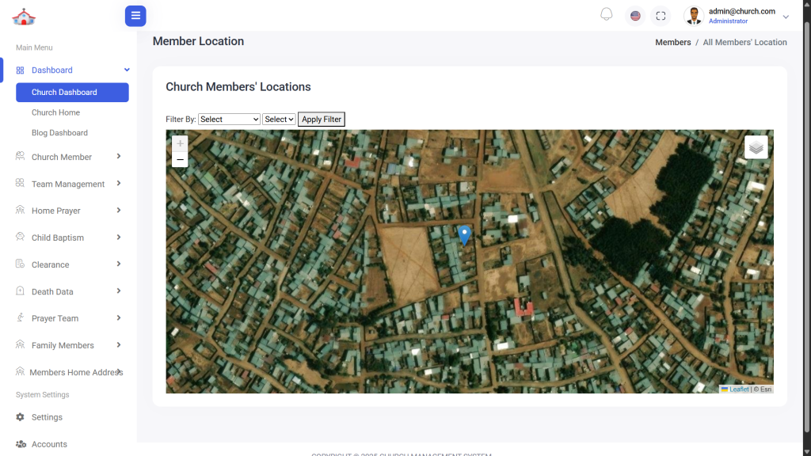
Task: Toggle fullscreen mode icon
Action: 661,16
